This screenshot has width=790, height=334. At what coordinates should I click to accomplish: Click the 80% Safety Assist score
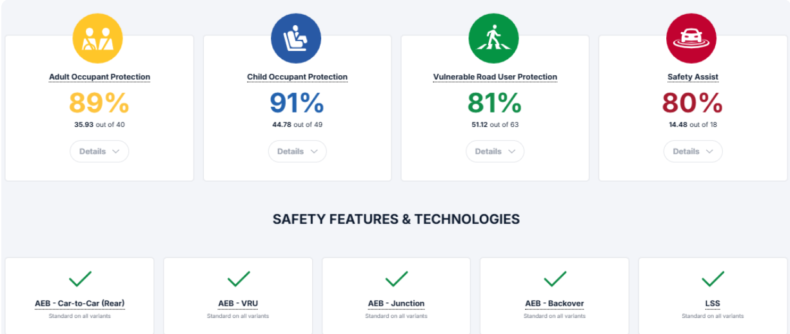tap(692, 104)
